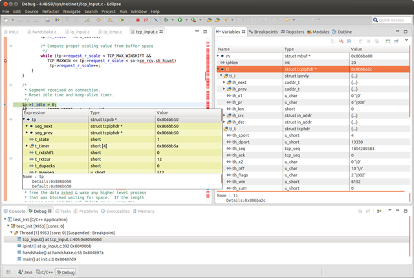
Task: Open dropdown beside the Run launch icon
Action: pyautogui.click(x=186, y=20)
